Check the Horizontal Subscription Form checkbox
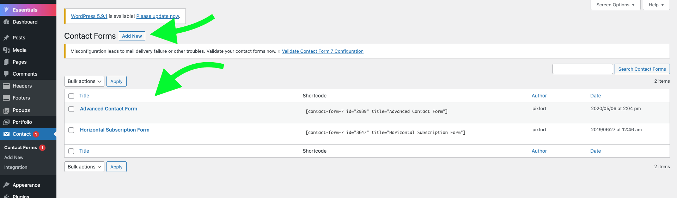Viewport: 677px width, 198px height. pyautogui.click(x=71, y=130)
